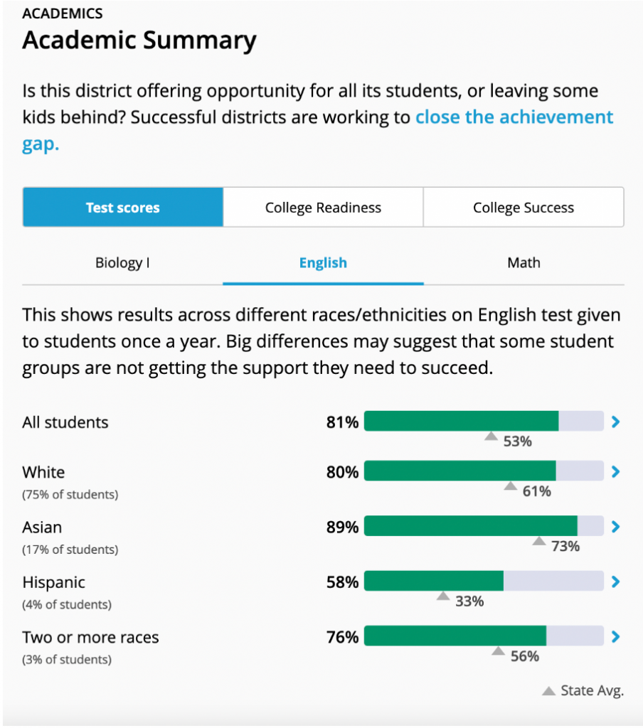Click the Hispanic 58% green bar
The width and height of the screenshot is (643, 728).
[434, 582]
